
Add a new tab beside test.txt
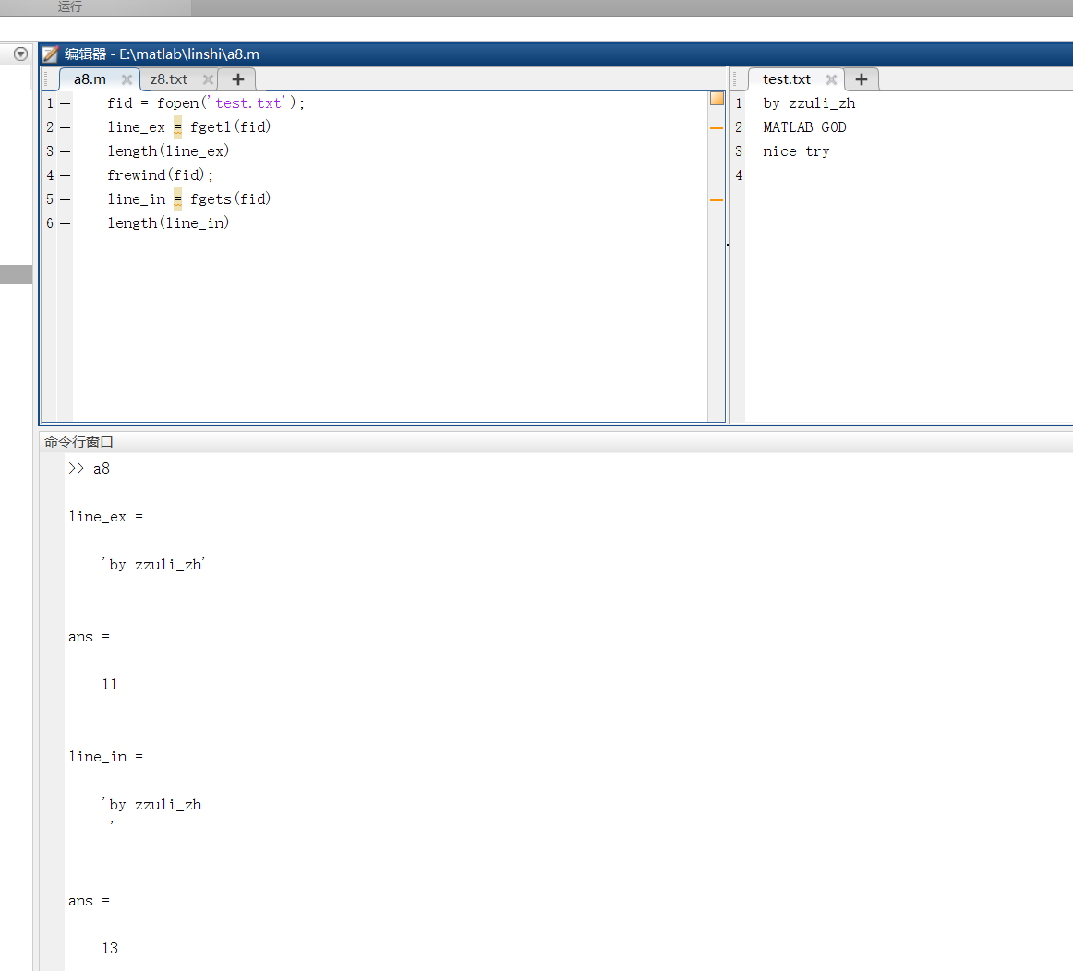[862, 79]
